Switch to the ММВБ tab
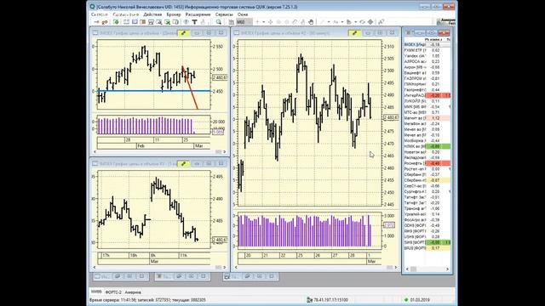 point(96,292)
